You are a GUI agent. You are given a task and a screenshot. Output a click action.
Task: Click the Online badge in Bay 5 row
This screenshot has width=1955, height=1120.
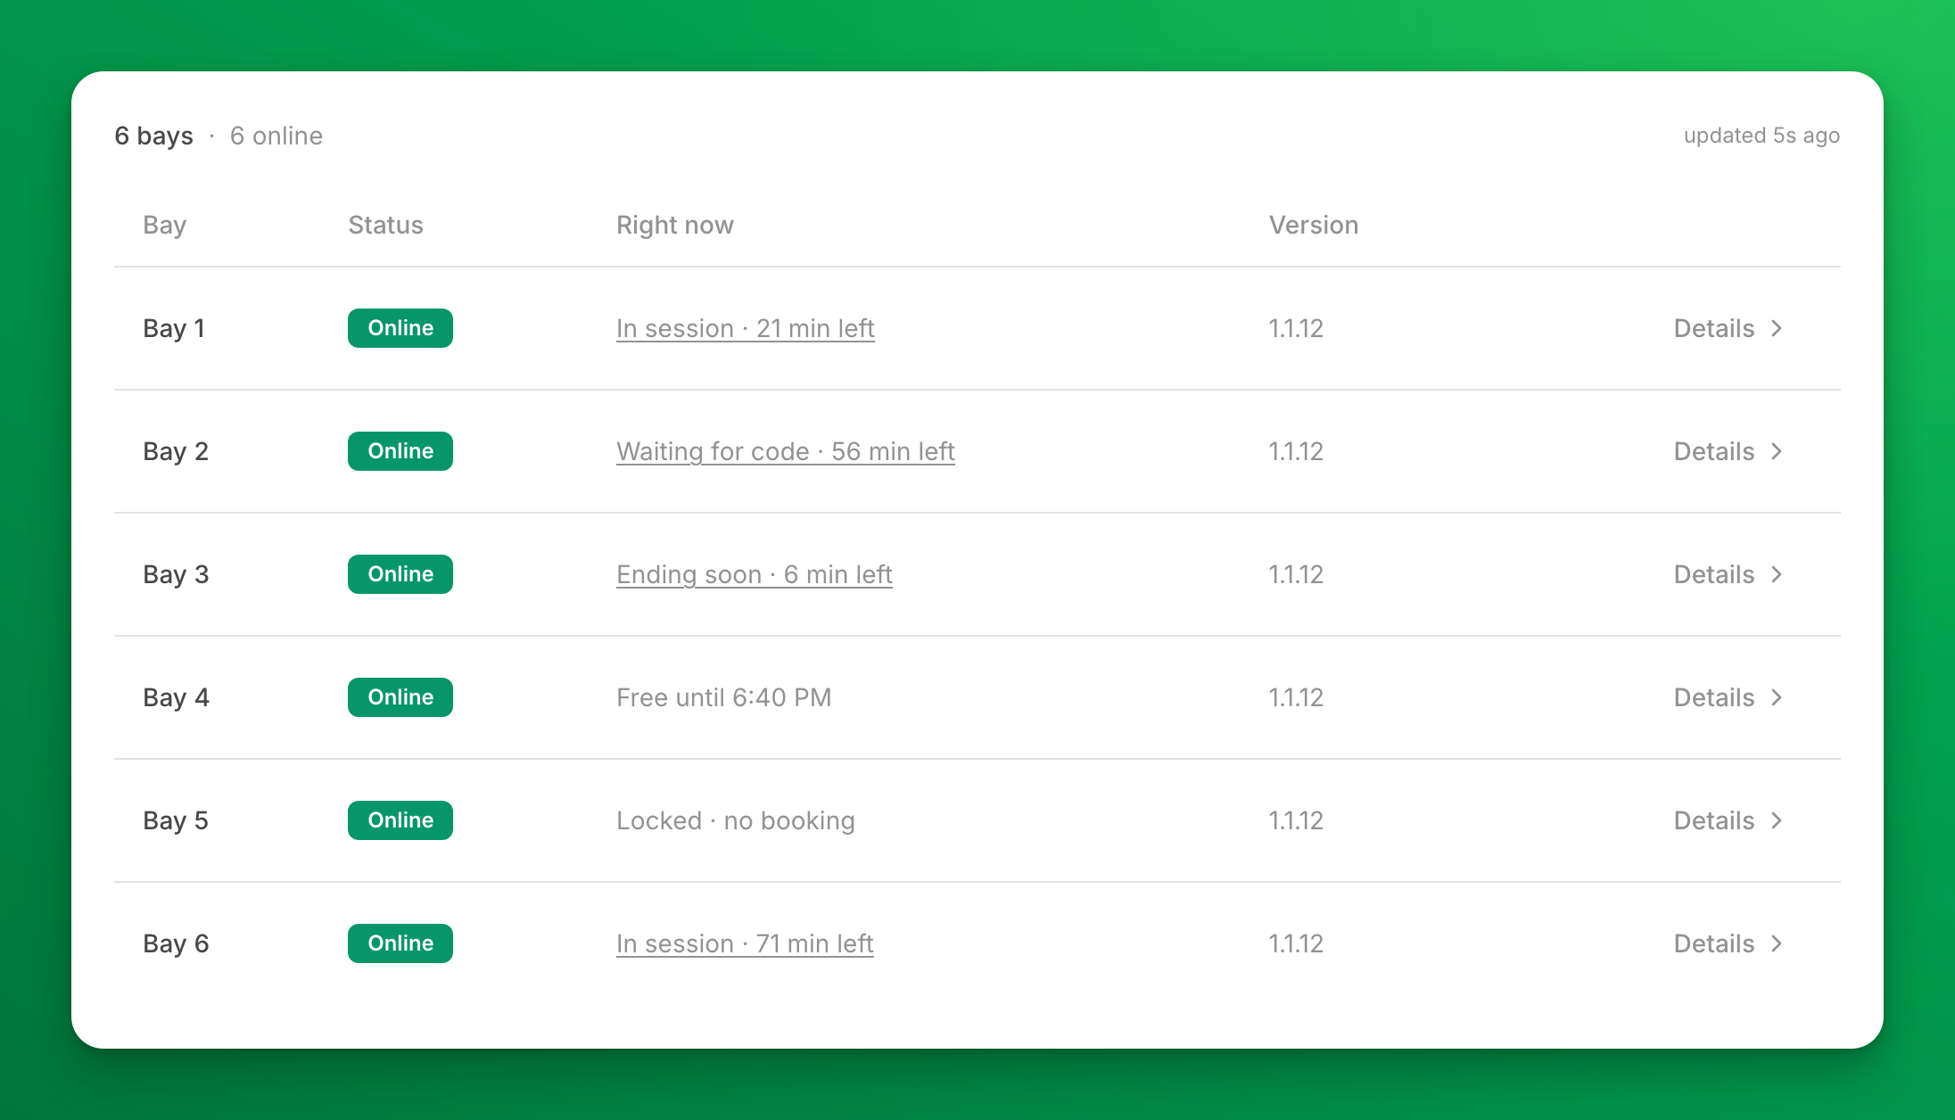400,820
